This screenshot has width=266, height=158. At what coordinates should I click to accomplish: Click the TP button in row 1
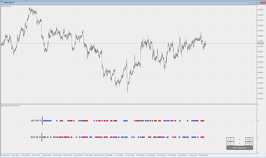coord(247,144)
